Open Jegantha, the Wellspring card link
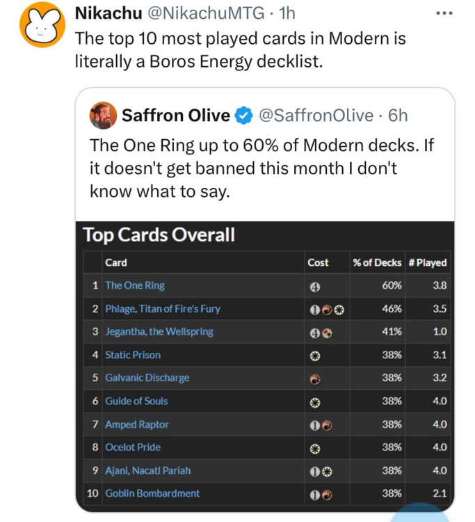 click(159, 332)
